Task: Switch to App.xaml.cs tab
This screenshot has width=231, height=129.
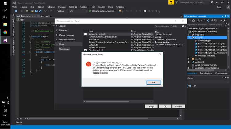Action: [x=46, y=16]
